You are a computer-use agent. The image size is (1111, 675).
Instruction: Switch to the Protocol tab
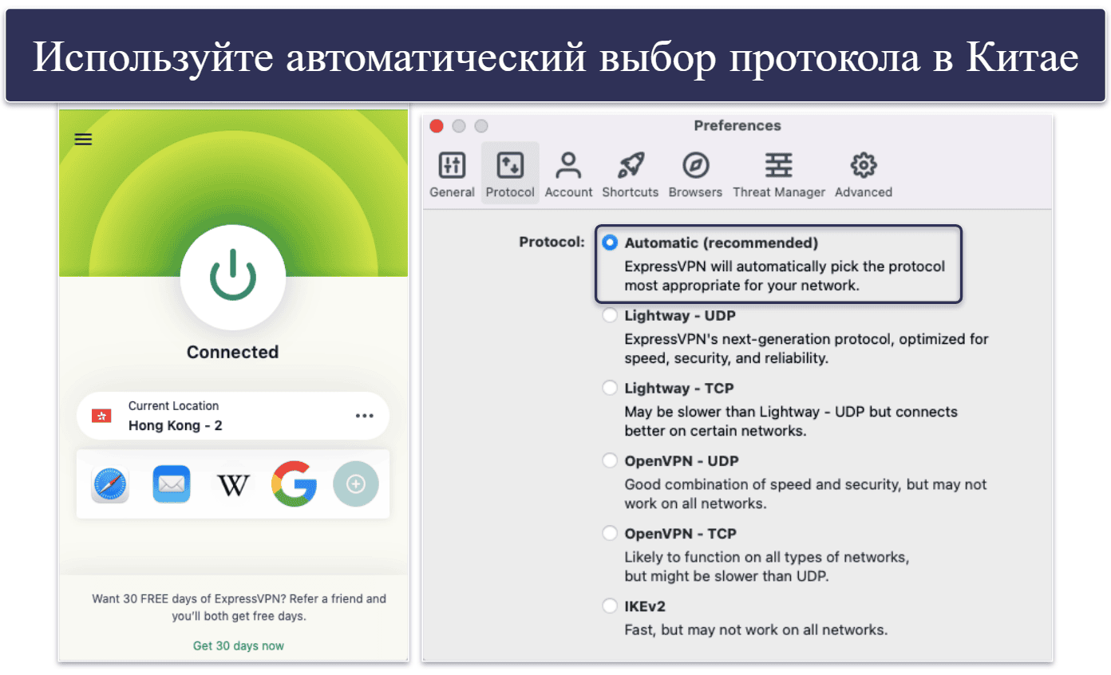[x=510, y=175]
